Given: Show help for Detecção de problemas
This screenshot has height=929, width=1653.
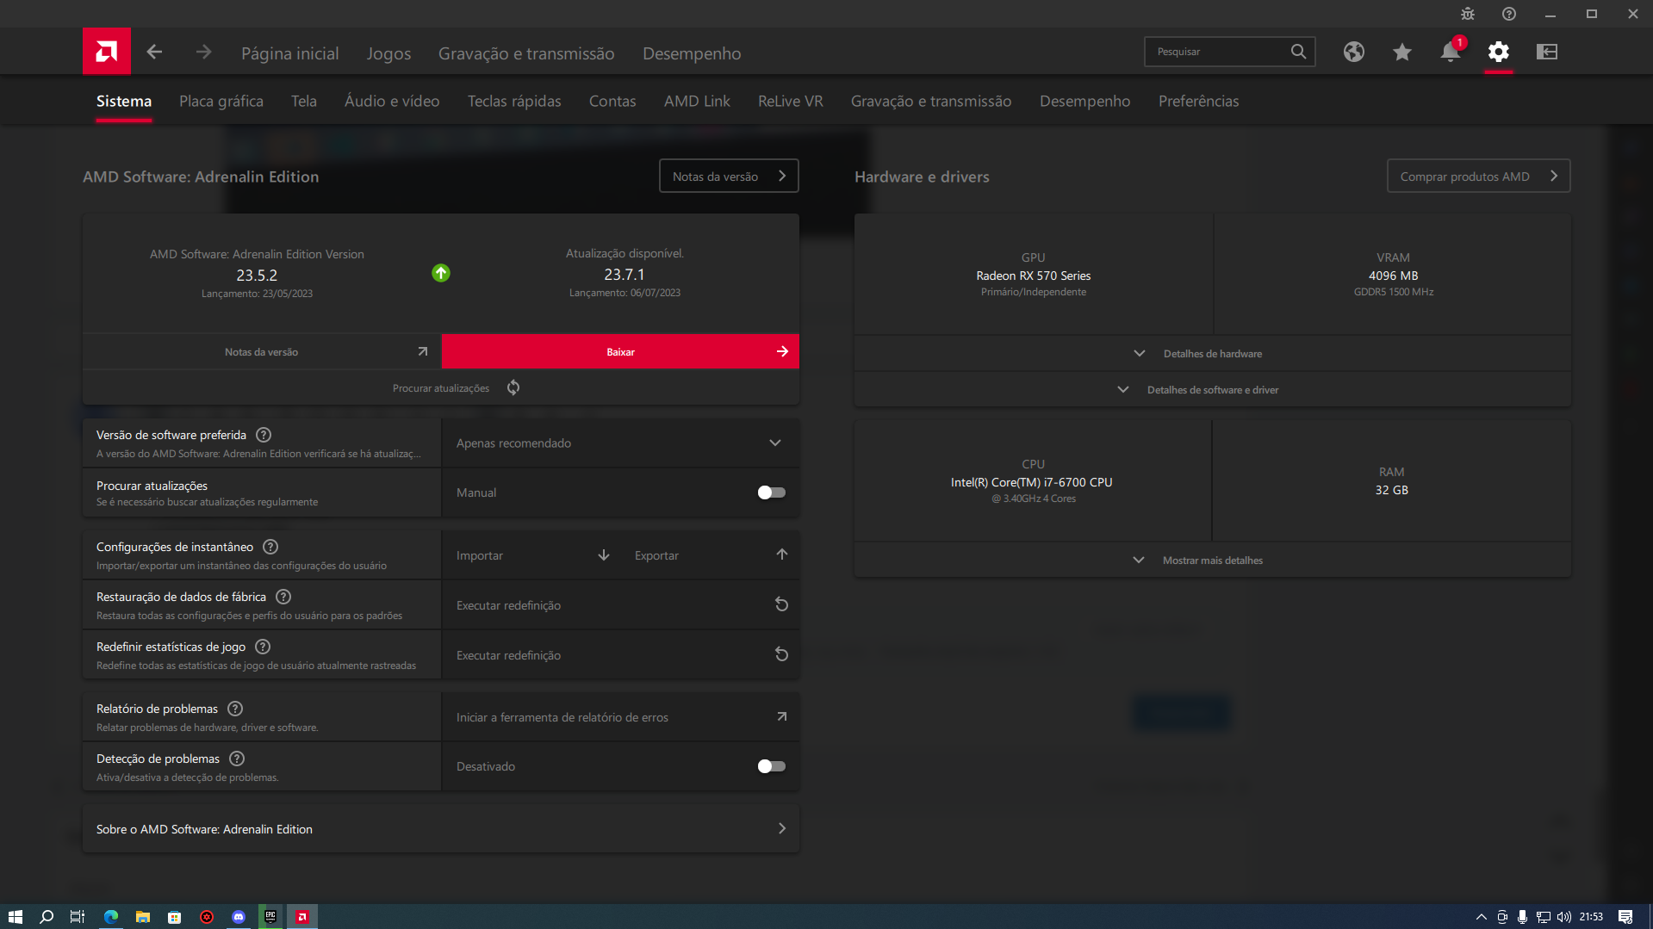Looking at the screenshot, I should (x=237, y=759).
